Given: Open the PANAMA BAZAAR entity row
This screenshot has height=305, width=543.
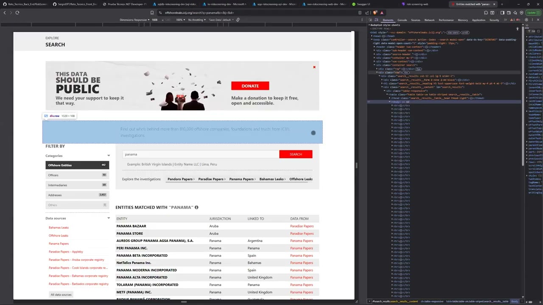Looking at the screenshot, I should [x=131, y=226].
